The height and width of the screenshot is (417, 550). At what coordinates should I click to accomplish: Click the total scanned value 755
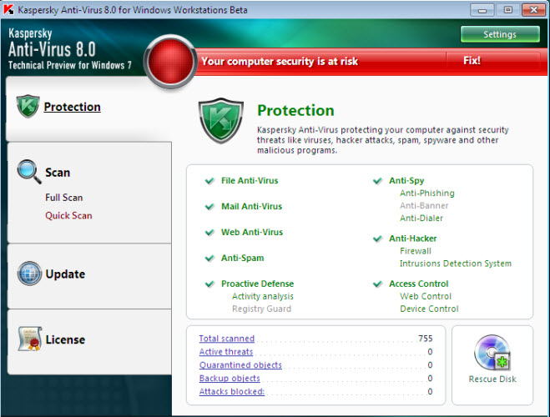click(425, 339)
